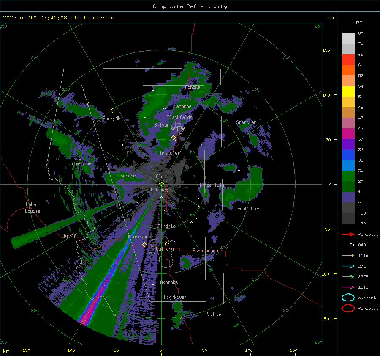Click the red forecast arrow in legend
Viewport: 380px width, 356px height.
point(348,234)
